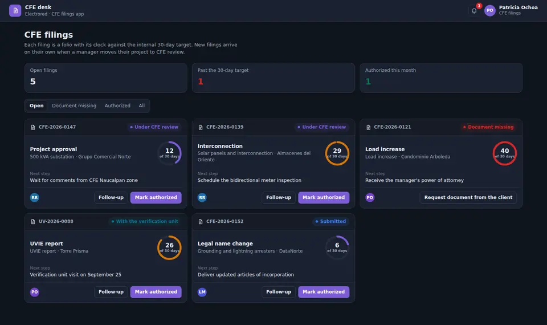Click 'Schedule the bidirectional meter inspection'

pyautogui.click(x=250, y=181)
